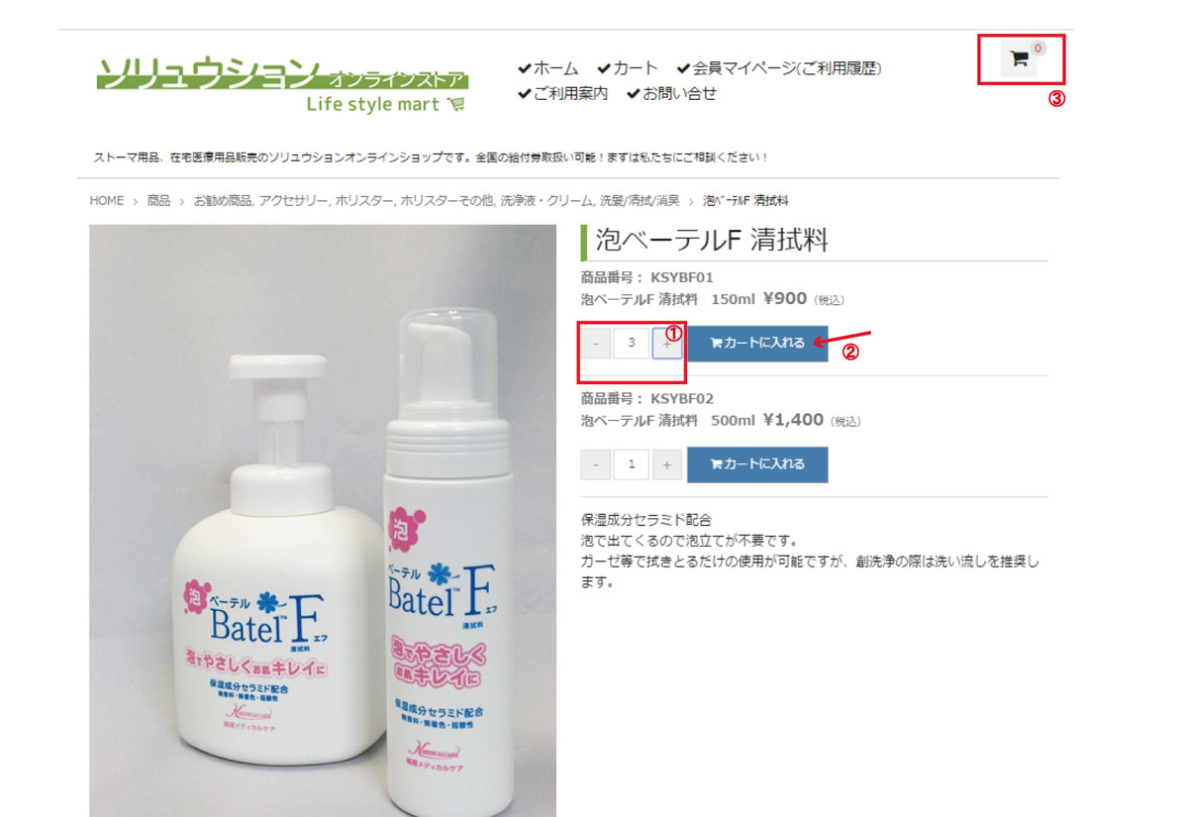Increase quantity for the 500ml product
Viewport: 1188px width, 817px height.
(666, 463)
